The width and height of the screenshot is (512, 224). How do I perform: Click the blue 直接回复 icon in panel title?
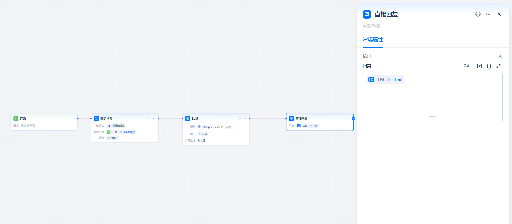(x=367, y=14)
